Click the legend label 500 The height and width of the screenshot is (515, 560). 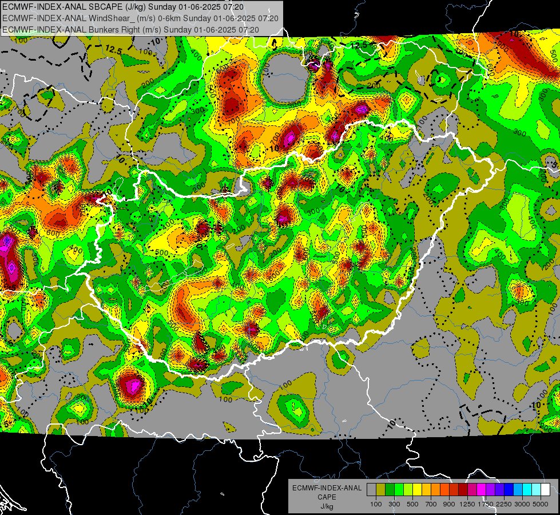[412, 504]
